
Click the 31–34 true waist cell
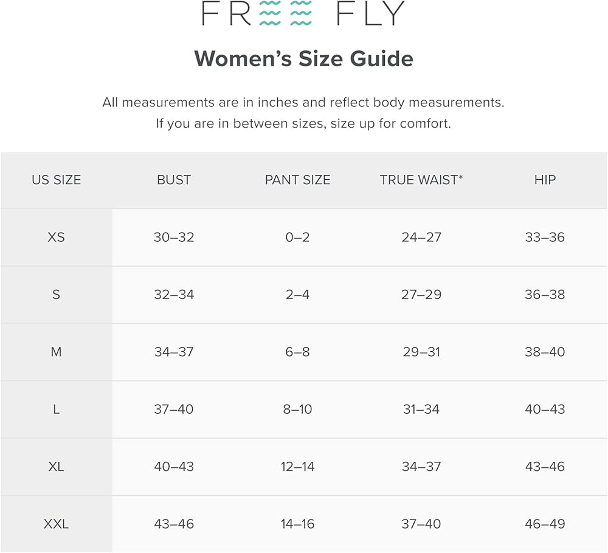point(421,410)
